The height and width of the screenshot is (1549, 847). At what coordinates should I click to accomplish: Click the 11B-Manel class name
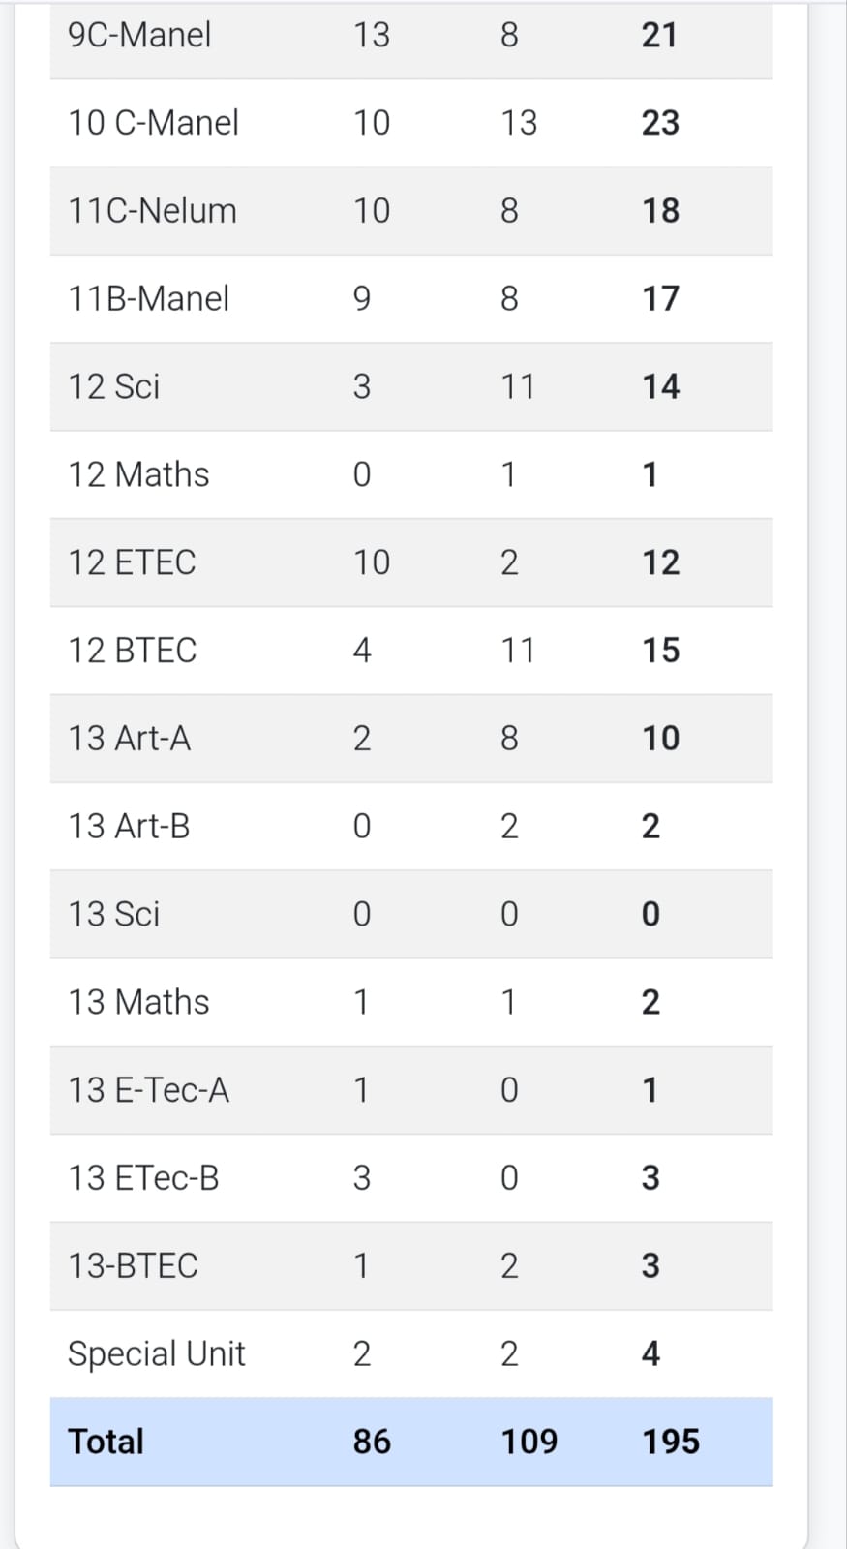[148, 298]
